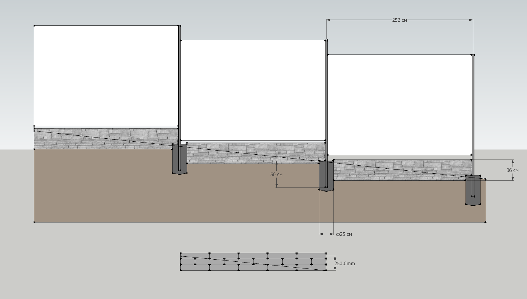Select the thin rail beneath the left panel

click(106, 127)
